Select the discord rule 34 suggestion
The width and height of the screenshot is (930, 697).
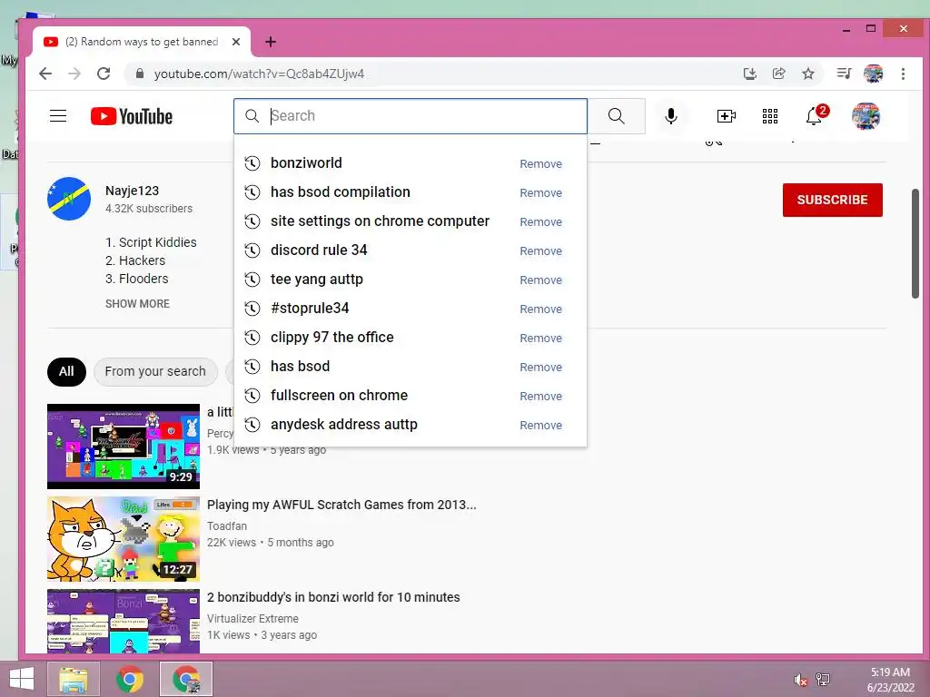411,250
